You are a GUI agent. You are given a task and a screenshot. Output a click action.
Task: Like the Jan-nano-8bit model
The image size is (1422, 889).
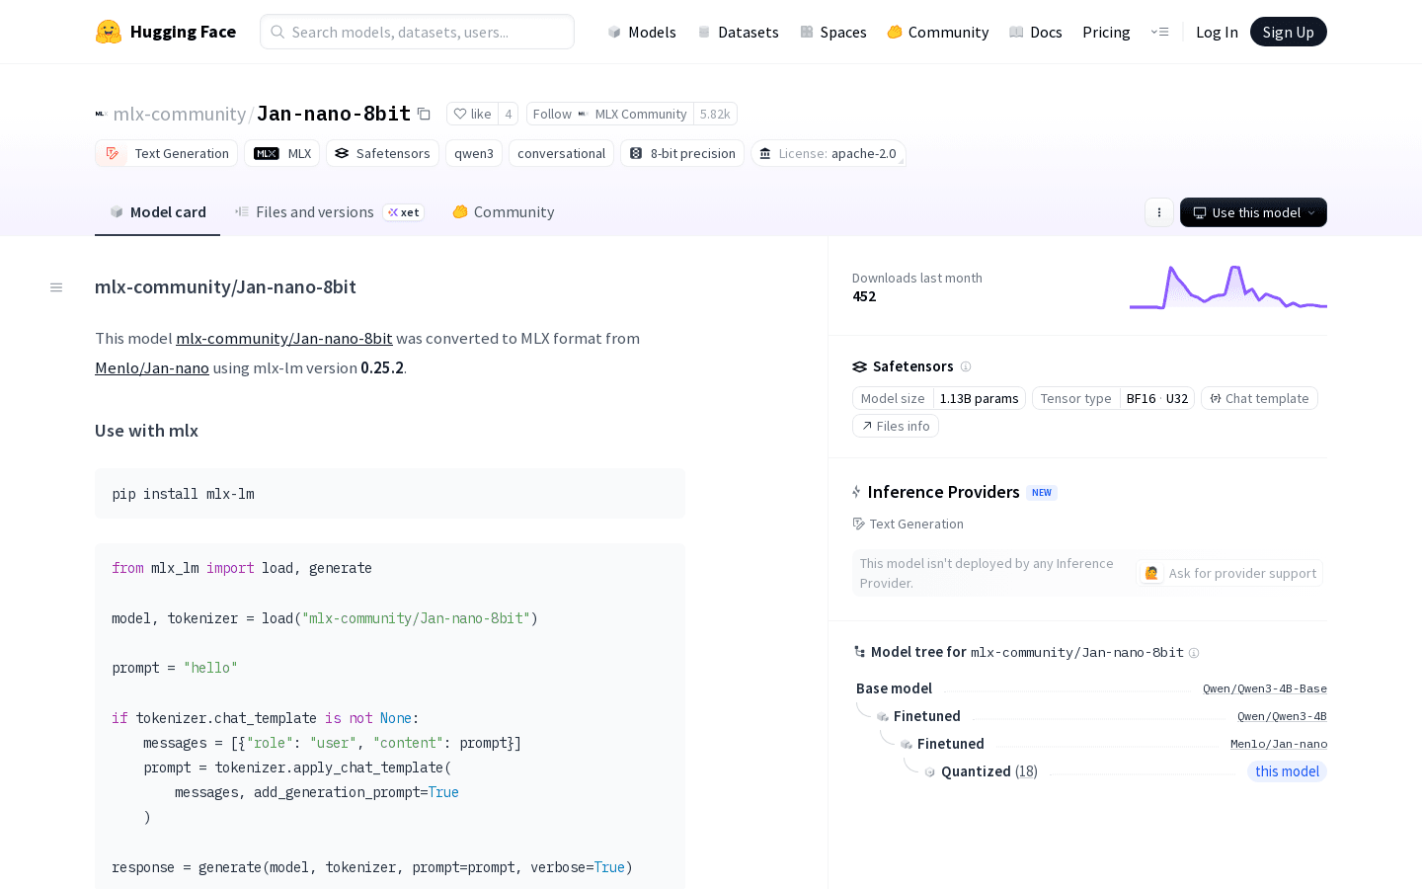click(x=472, y=114)
